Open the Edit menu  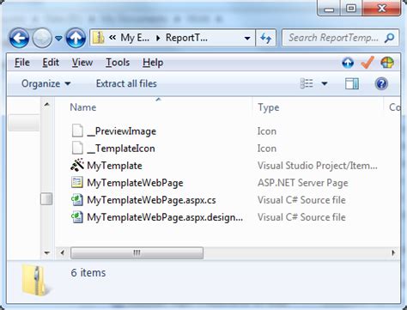click(x=51, y=63)
